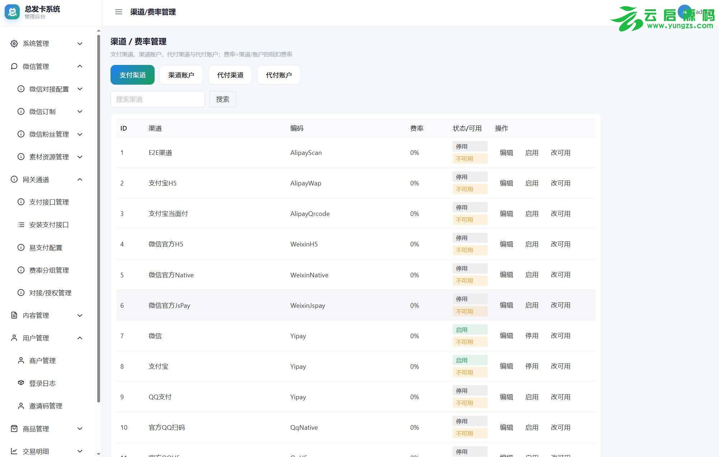Expand the 素材资源管理 chevron
The height and width of the screenshot is (457, 719).
[80, 157]
